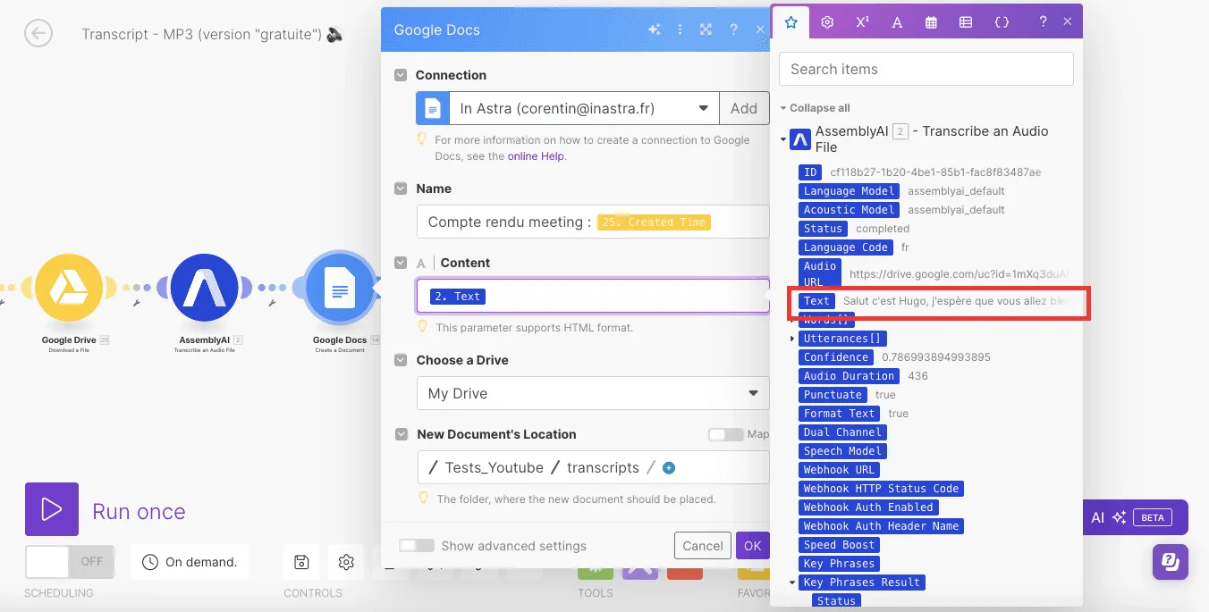Open the AI assistant sparkle icon in dialog header
Viewport: 1209px width, 612px height.
(655, 29)
